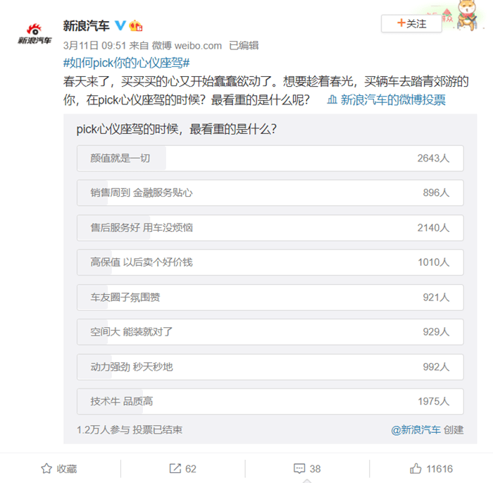Screen dimensions: 493x483
Task: Click the Sina Auto profile avatar logo
Action: click(x=34, y=34)
